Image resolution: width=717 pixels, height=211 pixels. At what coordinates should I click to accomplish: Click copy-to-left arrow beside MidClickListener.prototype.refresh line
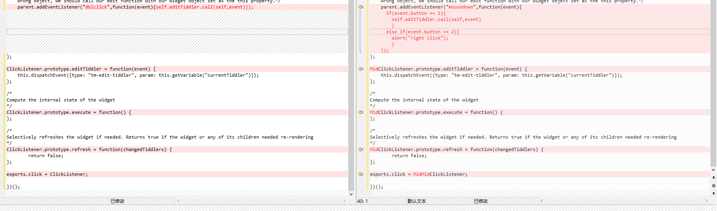pyautogui.click(x=361, y=149)
